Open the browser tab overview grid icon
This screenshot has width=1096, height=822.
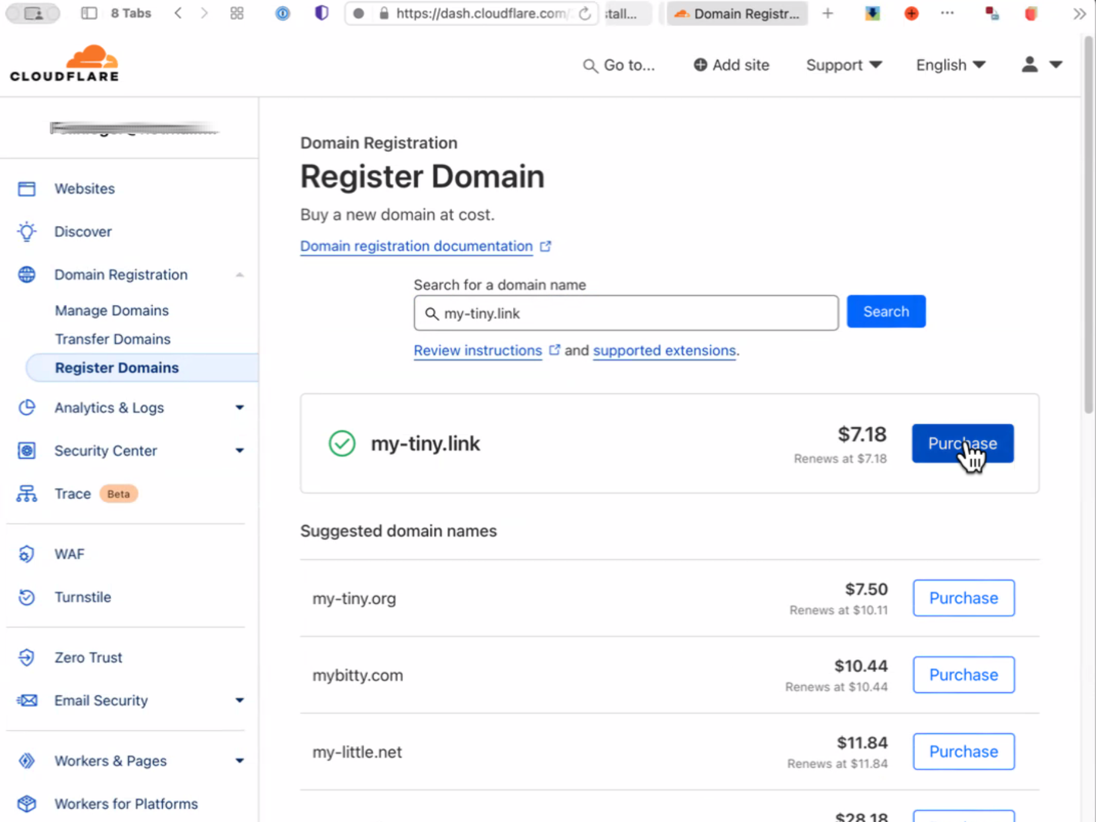click(237, 13)
